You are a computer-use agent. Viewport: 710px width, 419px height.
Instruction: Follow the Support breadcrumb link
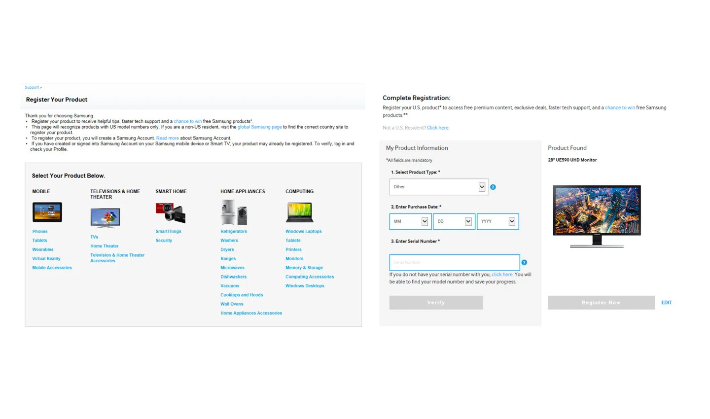pyautogui.click(x=32, y=87)
